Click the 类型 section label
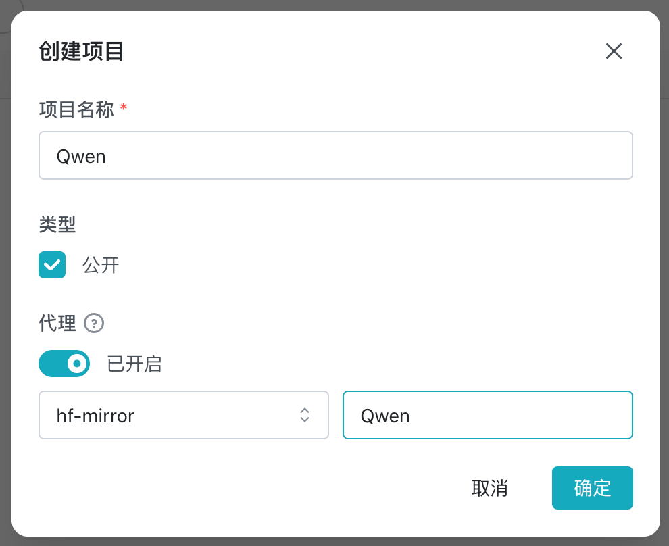This screenshot has width=669, height=546. pyautogui.click(x=57, y=224)
